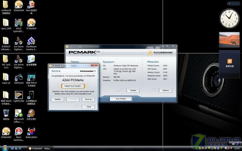Launch the 上古卷轴4 game shortcut
Screen dimensions: 242x151
pos(31,98)
